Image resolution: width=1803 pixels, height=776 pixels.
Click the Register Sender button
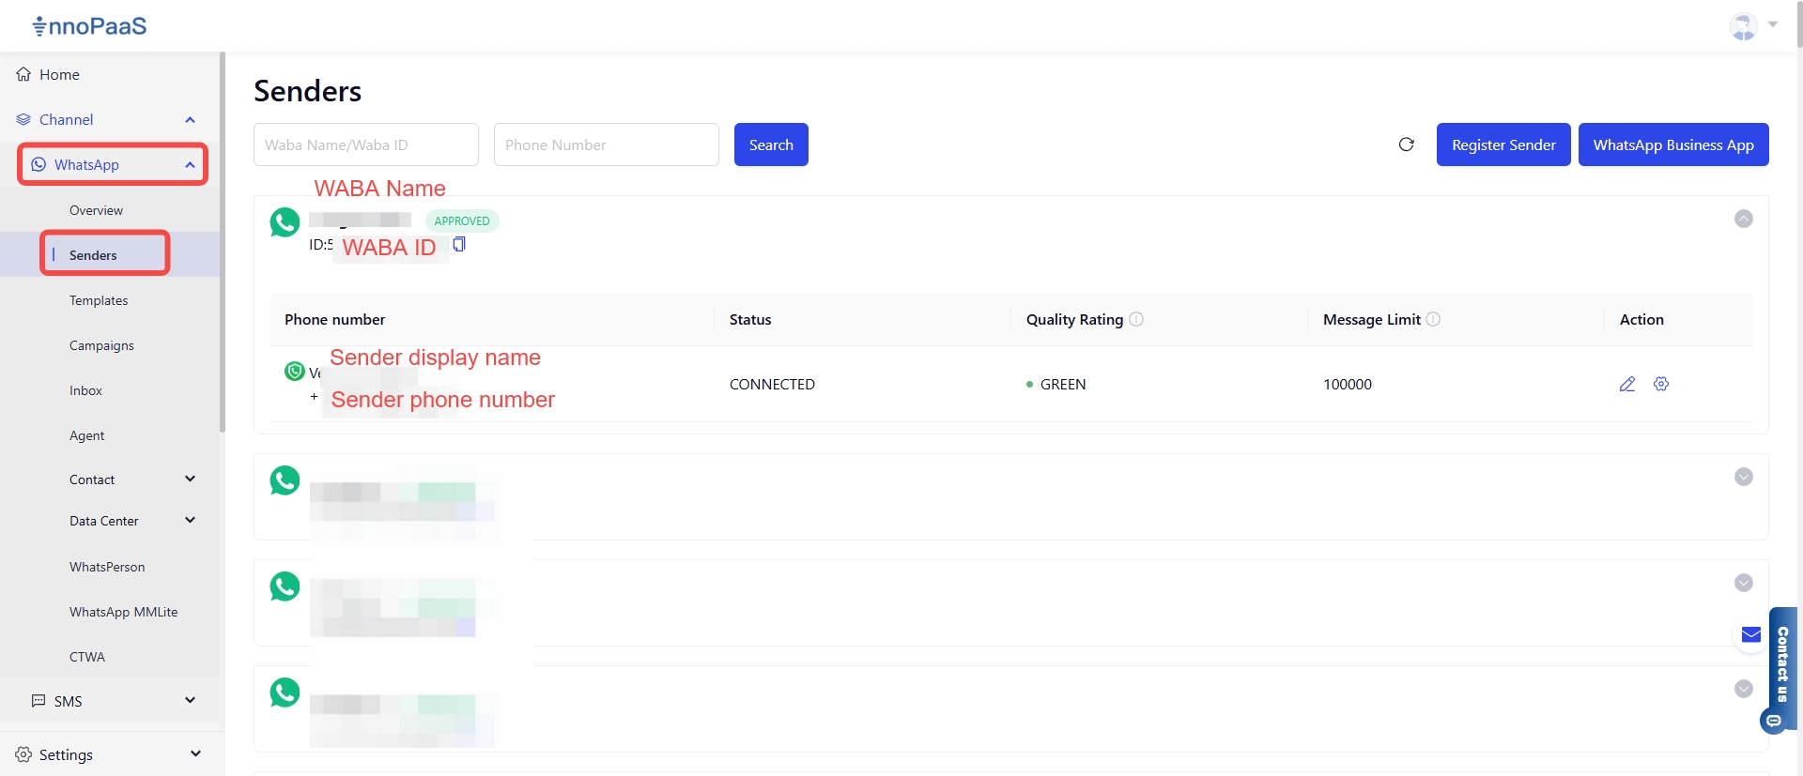pyautogui.click(x=1502, y=145)
